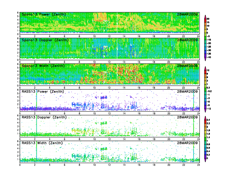Click the vertical green line near hour 2 in RASS13 Power
The image size is (229, 177).
[x=36, y=100]
